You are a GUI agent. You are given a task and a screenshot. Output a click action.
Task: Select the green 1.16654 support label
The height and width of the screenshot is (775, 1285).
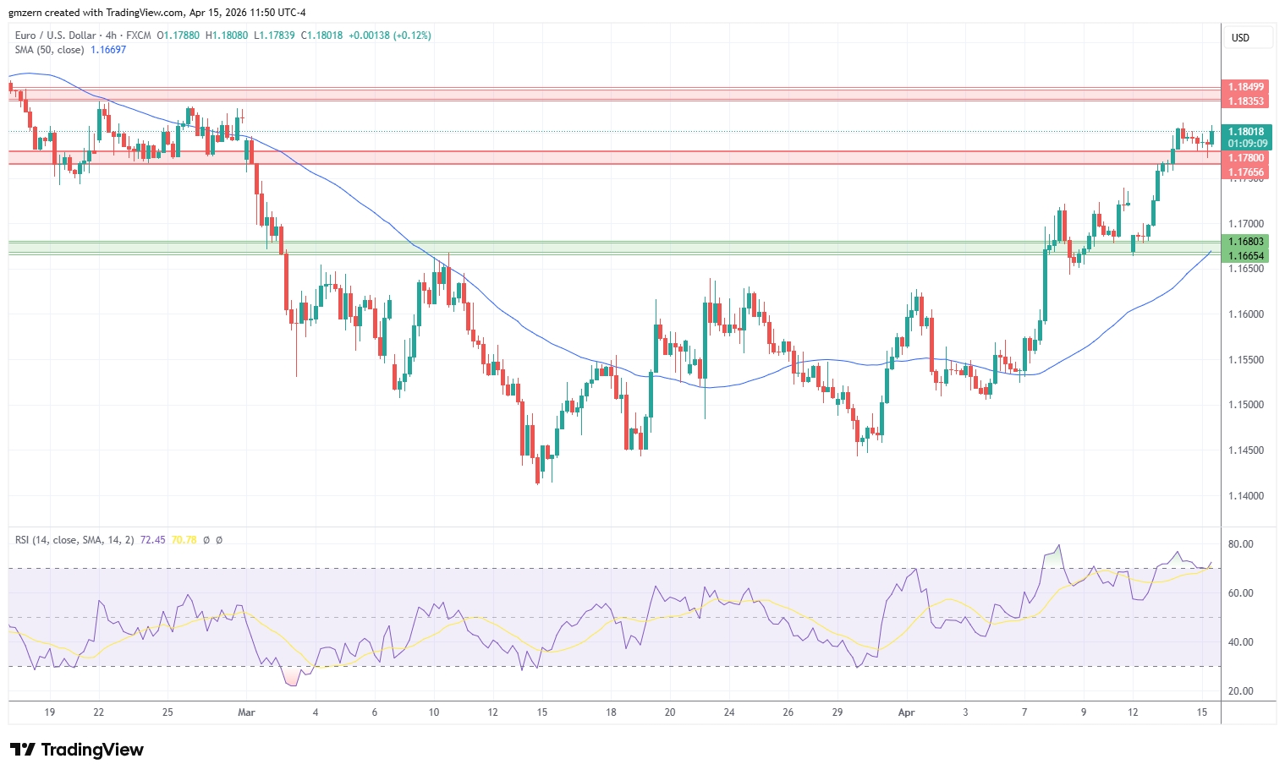tap(1246, 256)
